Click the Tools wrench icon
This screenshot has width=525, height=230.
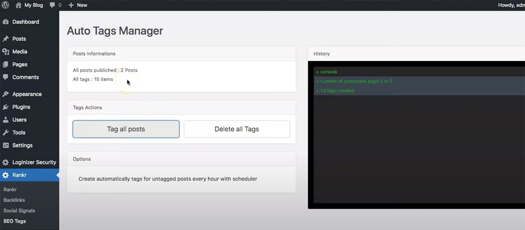[6, 133]
